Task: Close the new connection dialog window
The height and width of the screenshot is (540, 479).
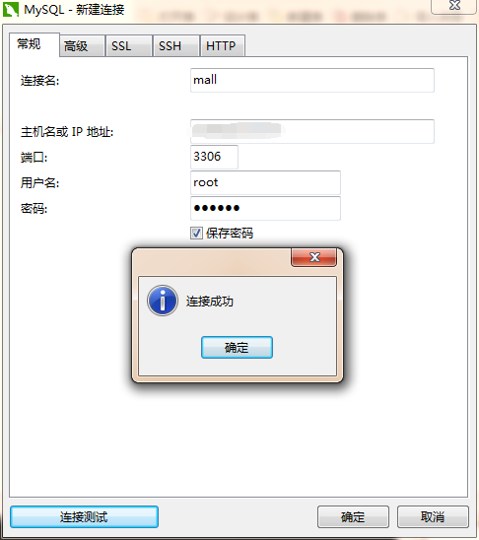Action: tap(454, 6)
